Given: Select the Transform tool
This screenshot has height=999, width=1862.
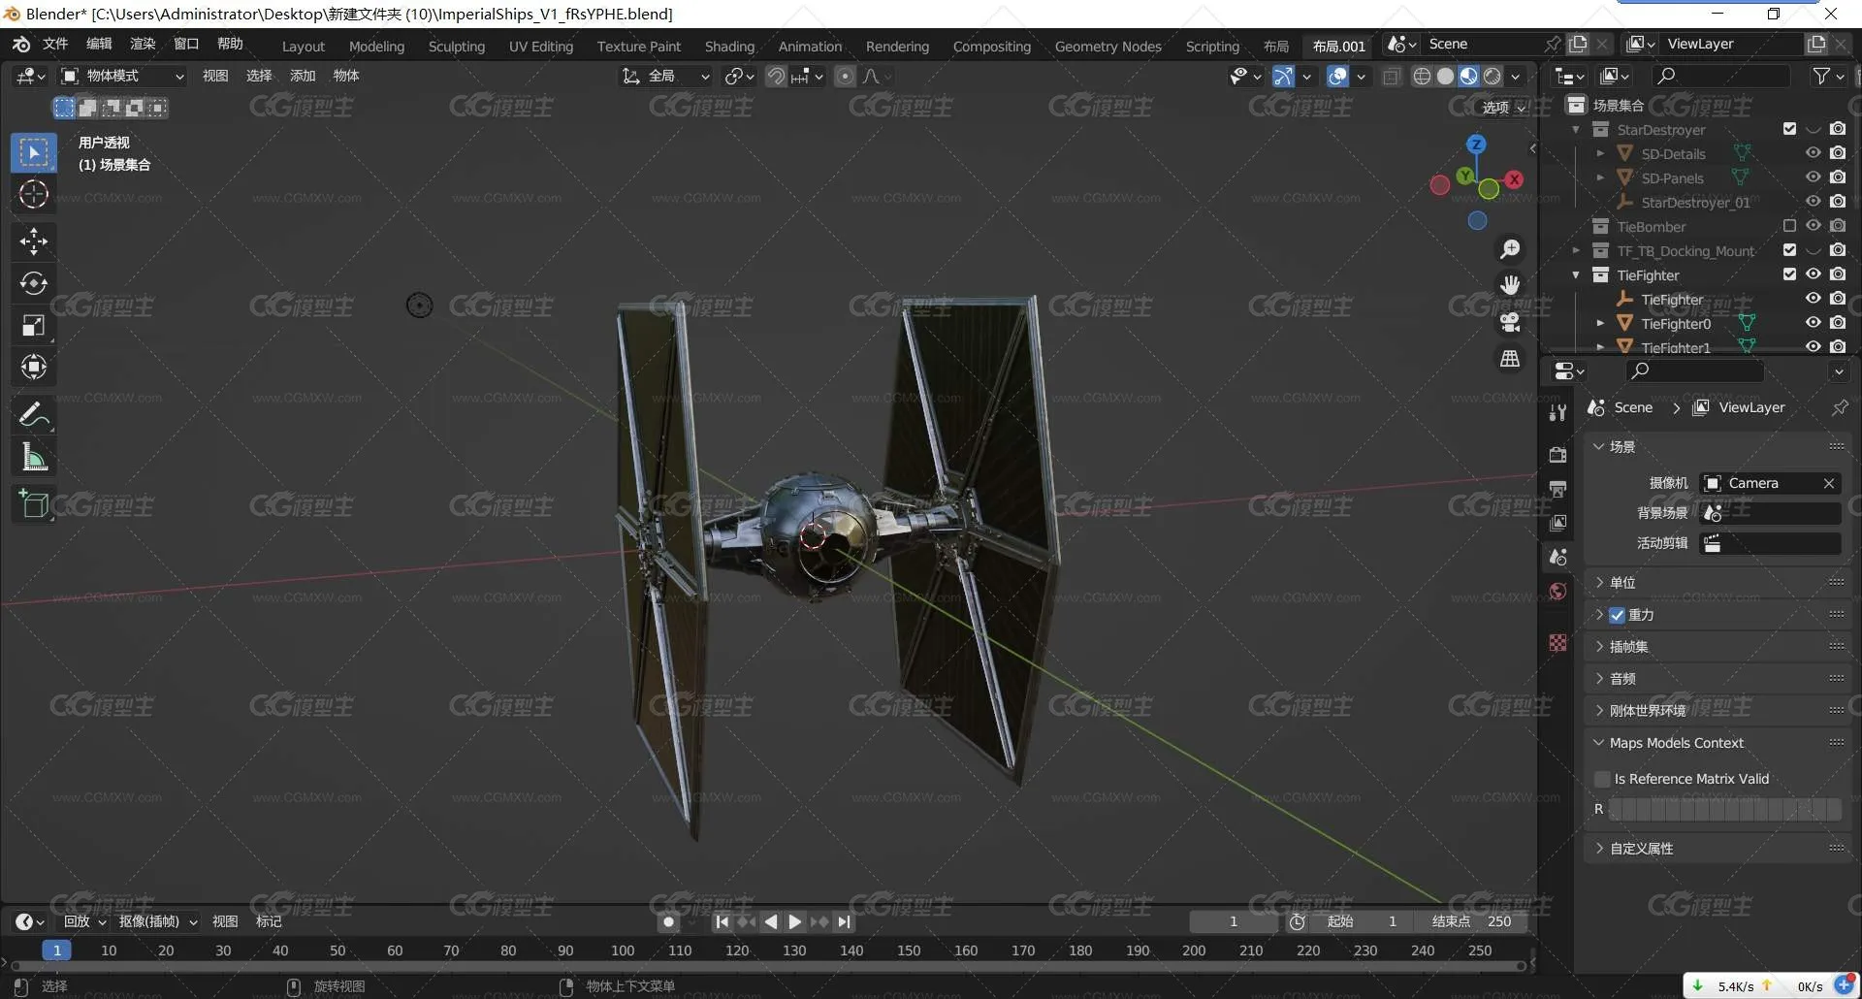Looking at the screenshot, I should tap(34, 368).
